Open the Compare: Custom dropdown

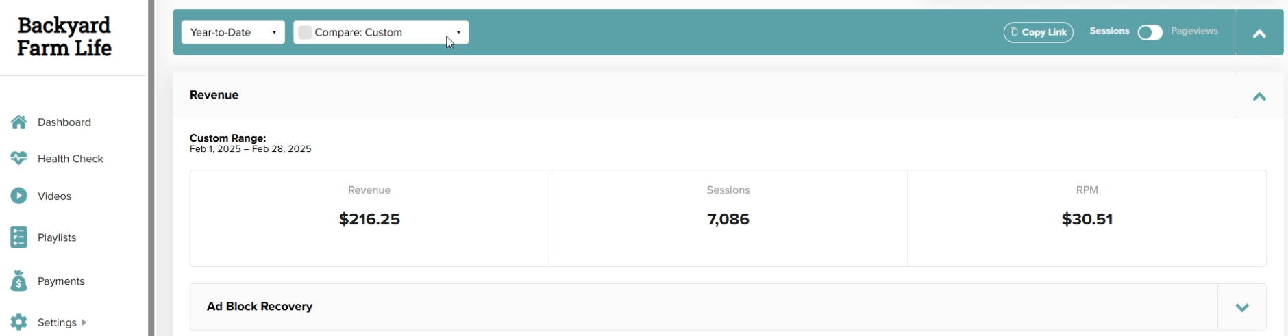(x=381, y=32)
